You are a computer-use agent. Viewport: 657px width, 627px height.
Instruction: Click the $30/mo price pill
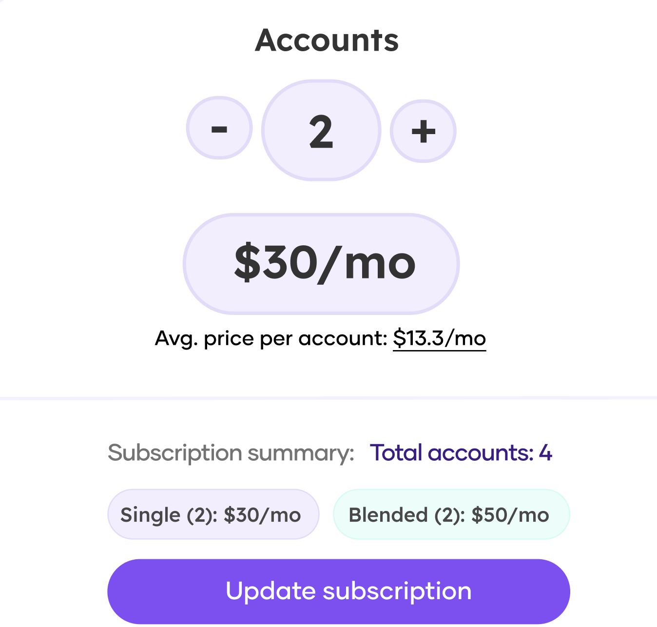click(321, 264)
